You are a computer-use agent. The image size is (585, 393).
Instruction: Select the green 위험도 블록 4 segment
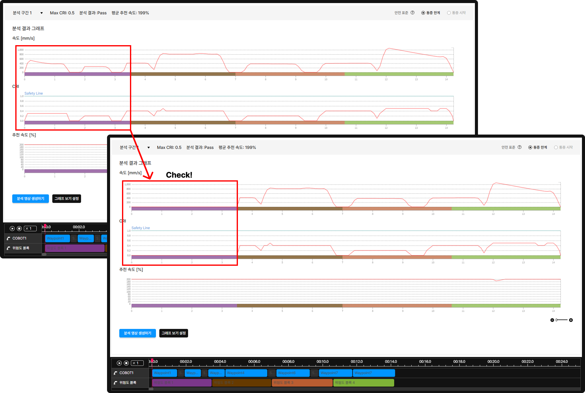(364, 383)
